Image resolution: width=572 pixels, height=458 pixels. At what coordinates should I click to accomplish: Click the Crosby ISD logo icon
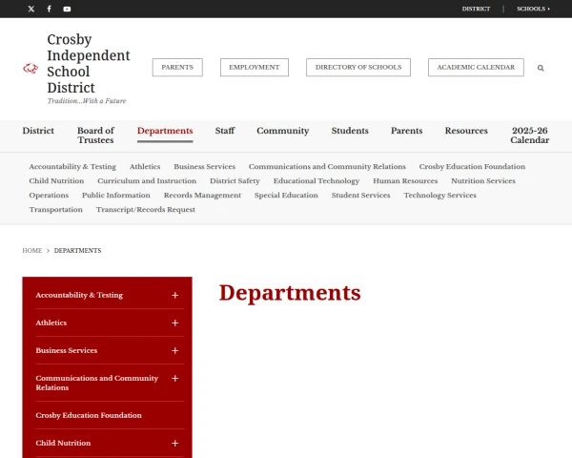[31, 68]
